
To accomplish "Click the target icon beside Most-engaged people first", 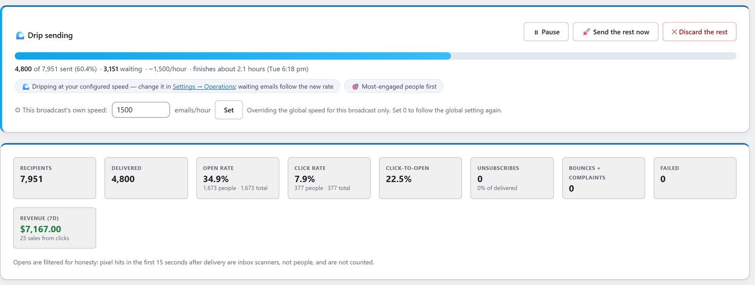I will click(x=355, y=87).
